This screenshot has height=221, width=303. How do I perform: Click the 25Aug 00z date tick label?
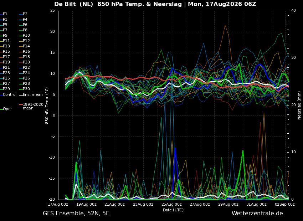[171, 204]
